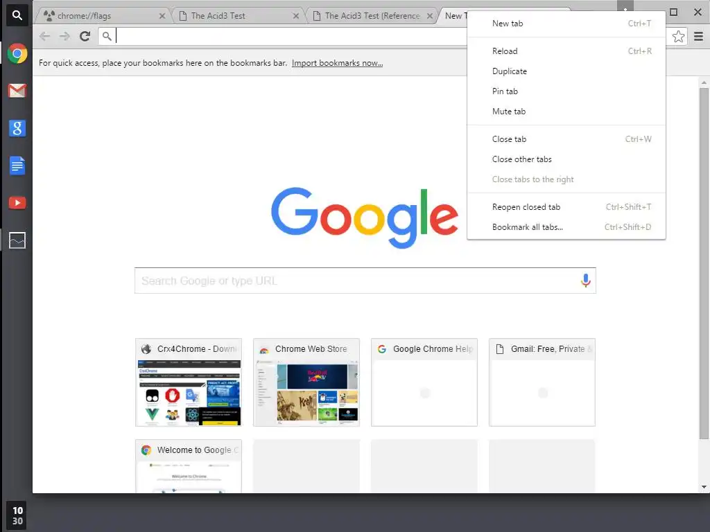Open the Crx4Chrome thumbnail tile
The height and width of the screenshot is (532, 710).
189,382
